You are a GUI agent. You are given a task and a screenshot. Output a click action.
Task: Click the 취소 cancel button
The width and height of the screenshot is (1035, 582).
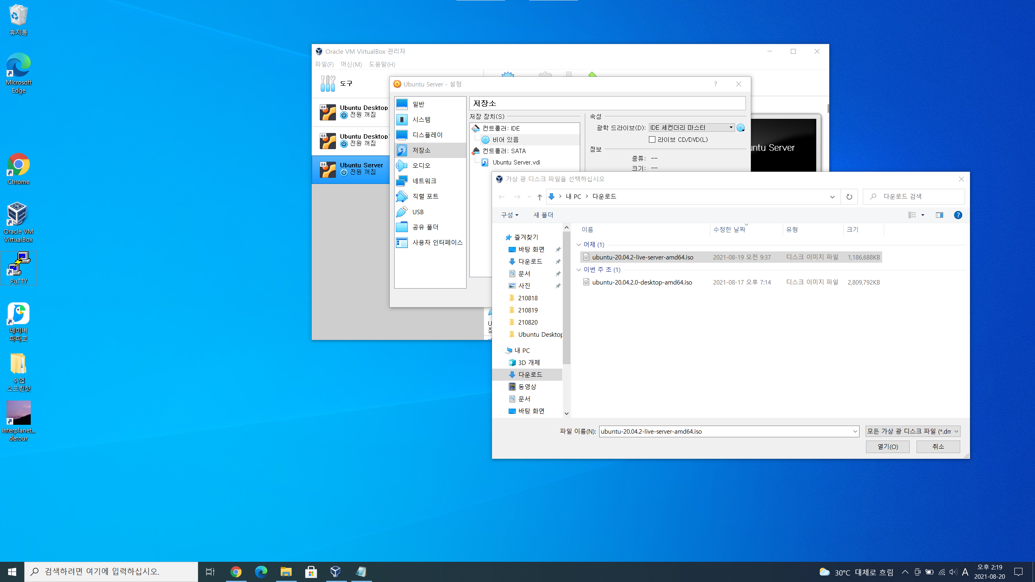(x=938, y=447)
